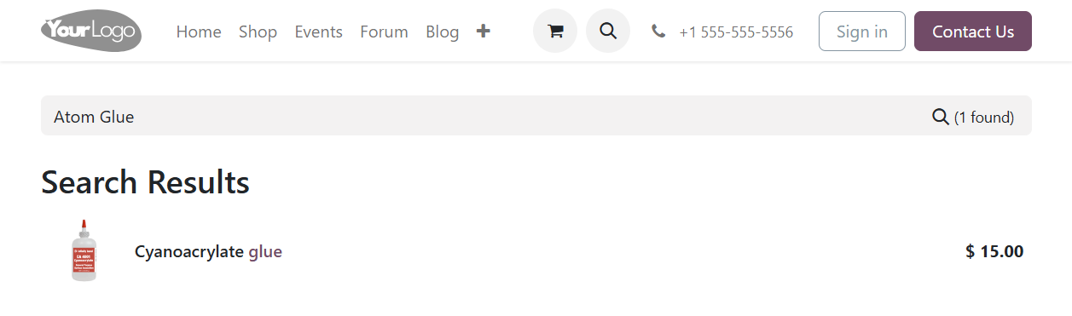Click the Sign in button
The height and width of the screenshot is (316, 1072).
[x=862, y=32]
